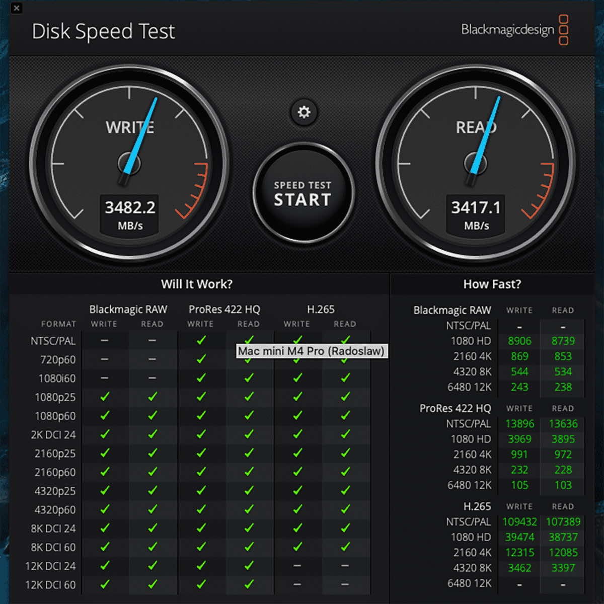The width and height of the screenshot is (604, 604).
Task: Select the 12K DCI 60 row label
Action: click(50, 585)
